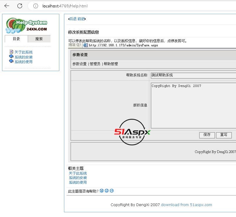Click the 参数设置 menu item in screenshot
Viewport: 236px width, 217px height.
[79, 64]
